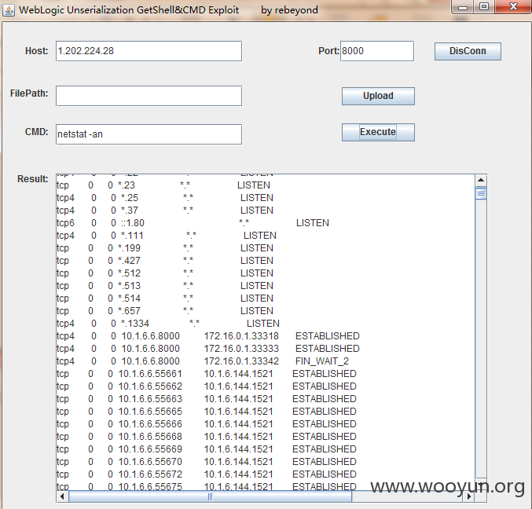Click the 10.1.6.6.55672 local address
Screen dimensions: 532x509
pyautogui.click(x=150, y=474)
